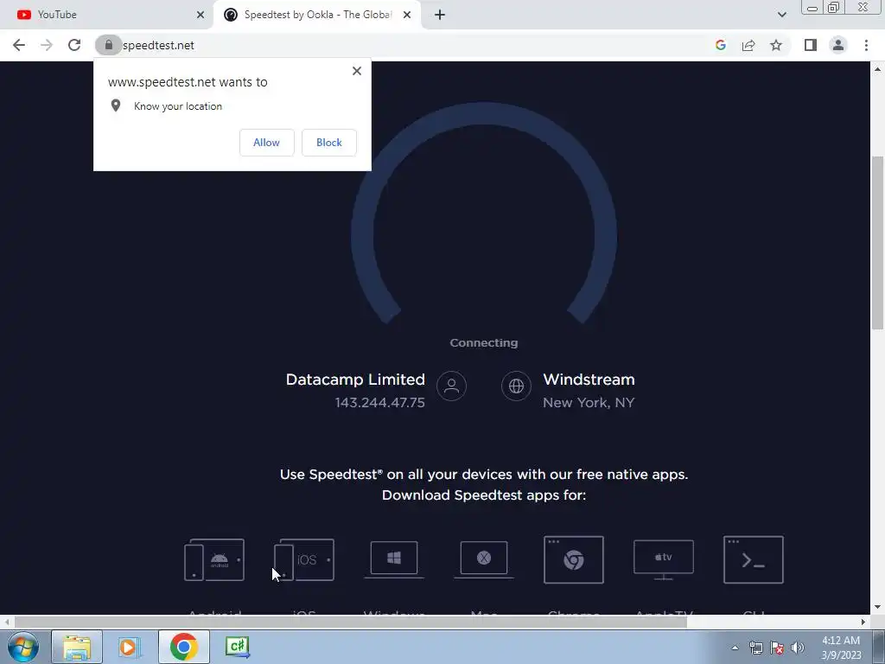Viewport: 885px width, 664px height.
Task: View site information via the lock icon
Action: click(x=108, y=45)
